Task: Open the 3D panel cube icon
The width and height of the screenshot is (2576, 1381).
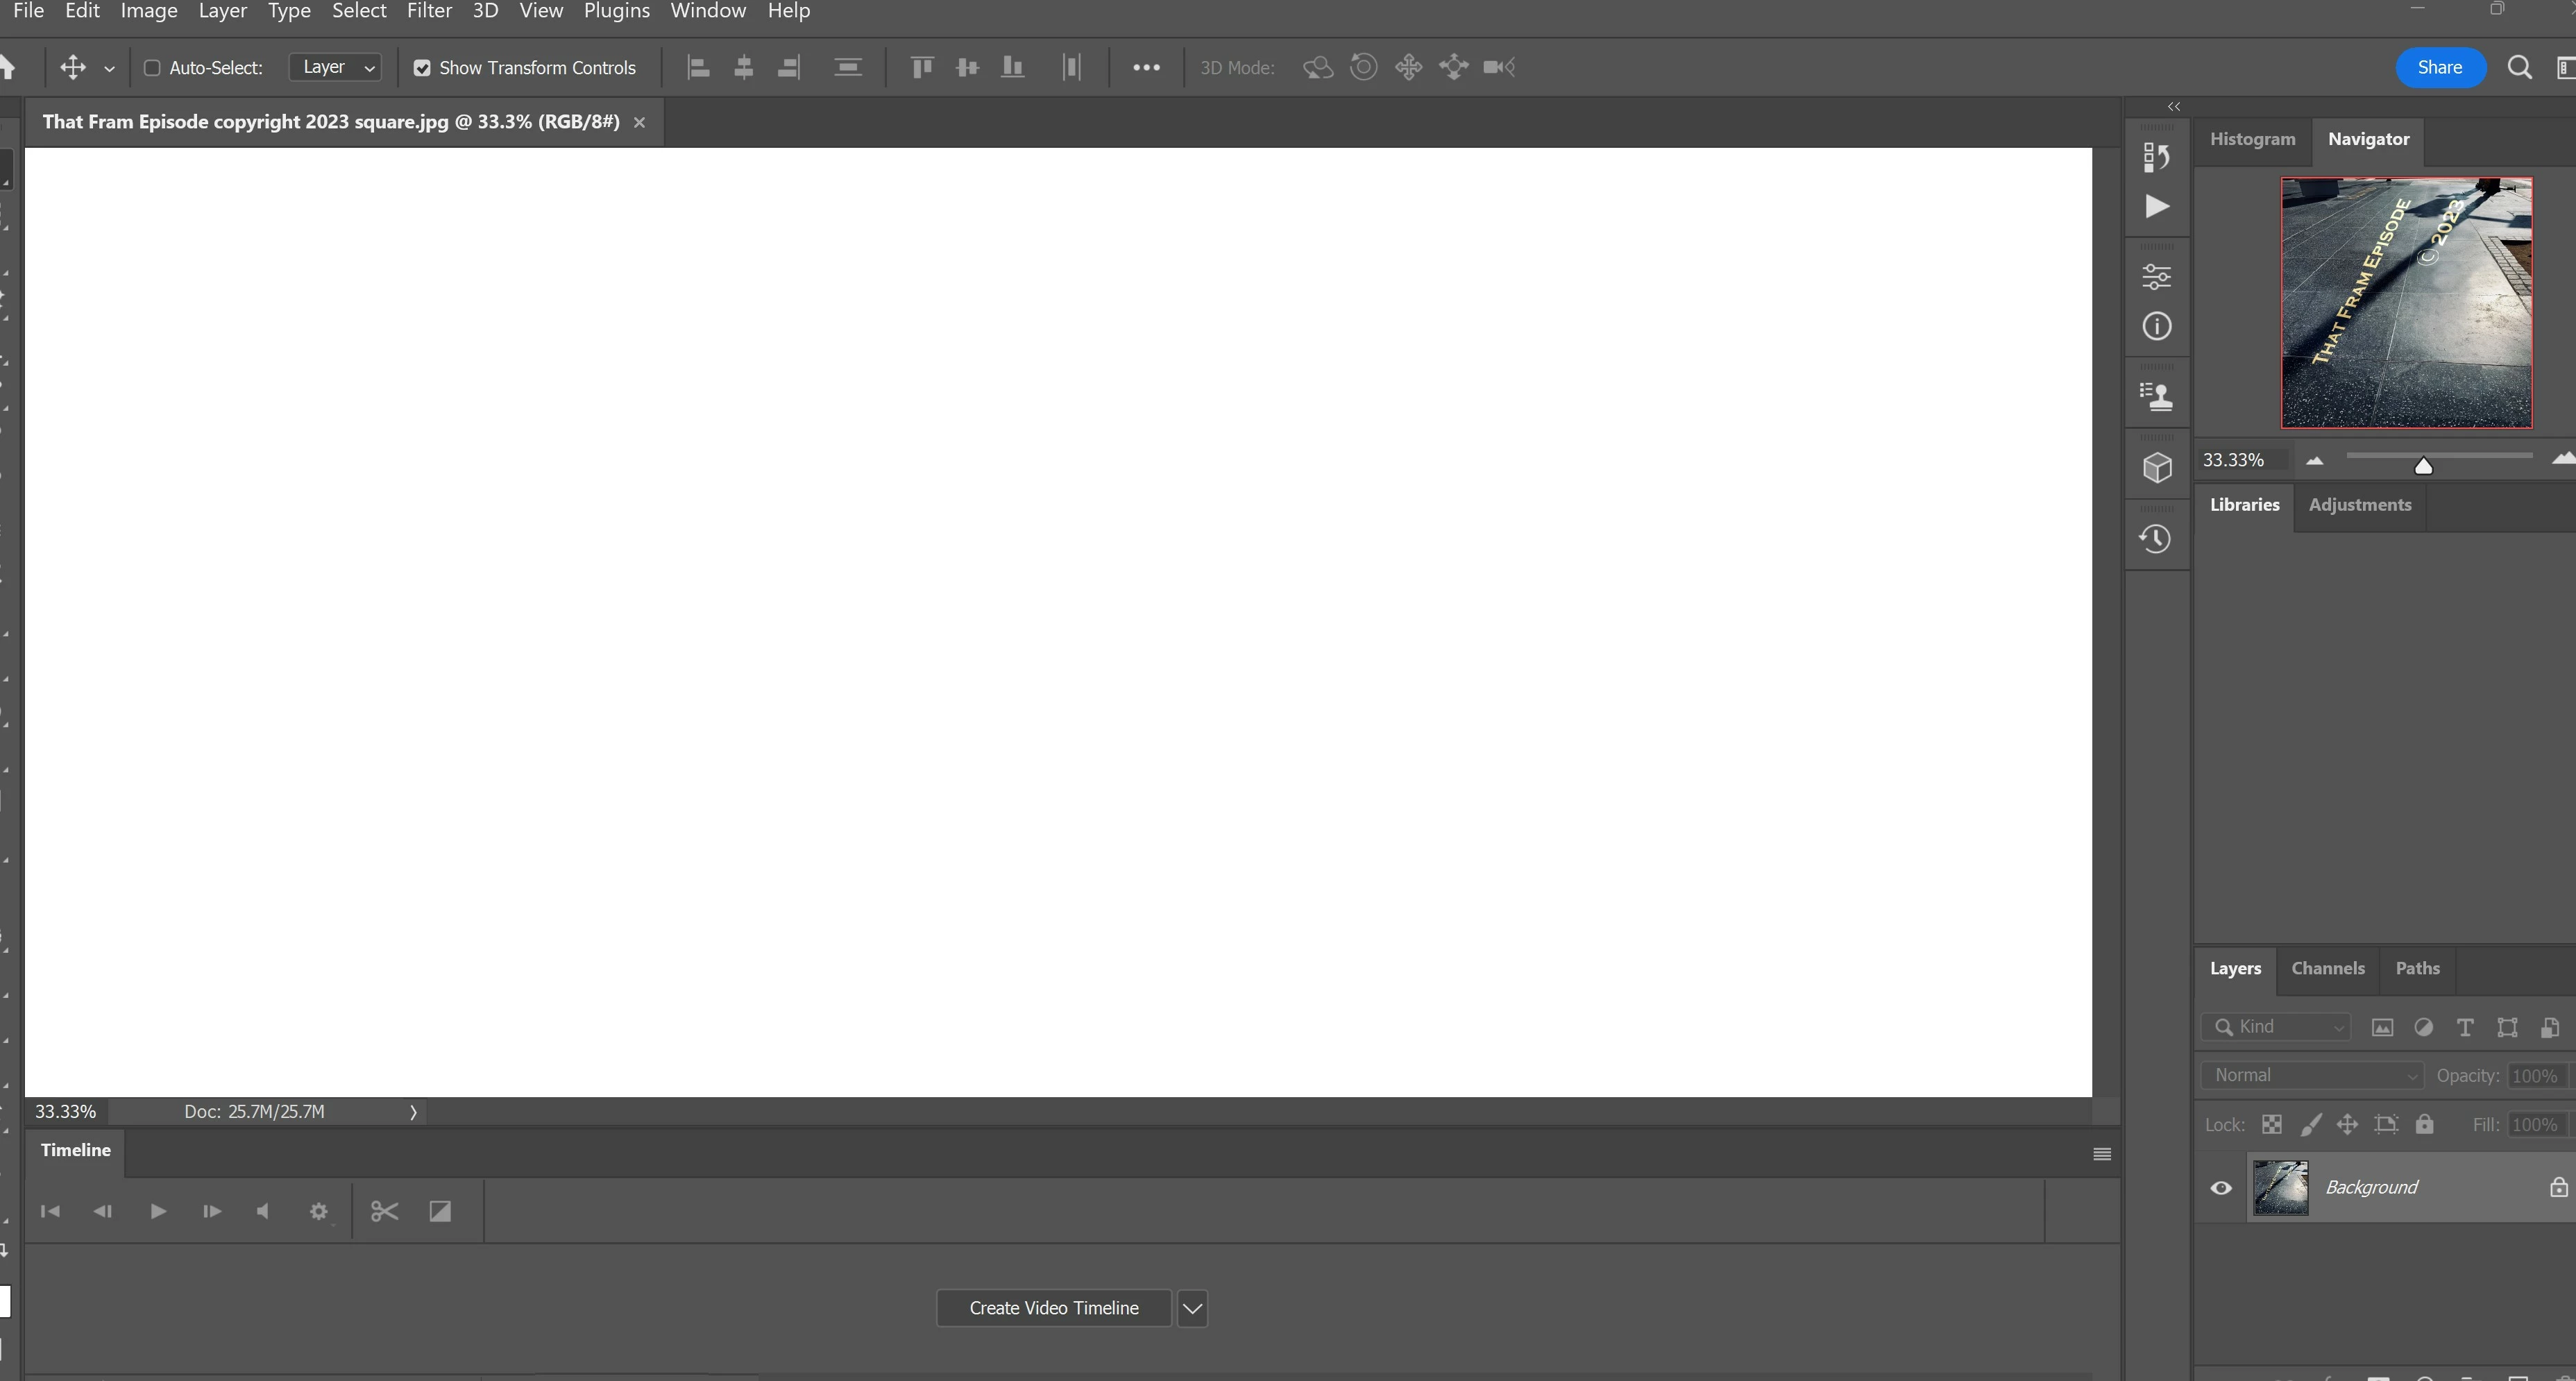Action: pyautogui.click(x=2156, y=468)
